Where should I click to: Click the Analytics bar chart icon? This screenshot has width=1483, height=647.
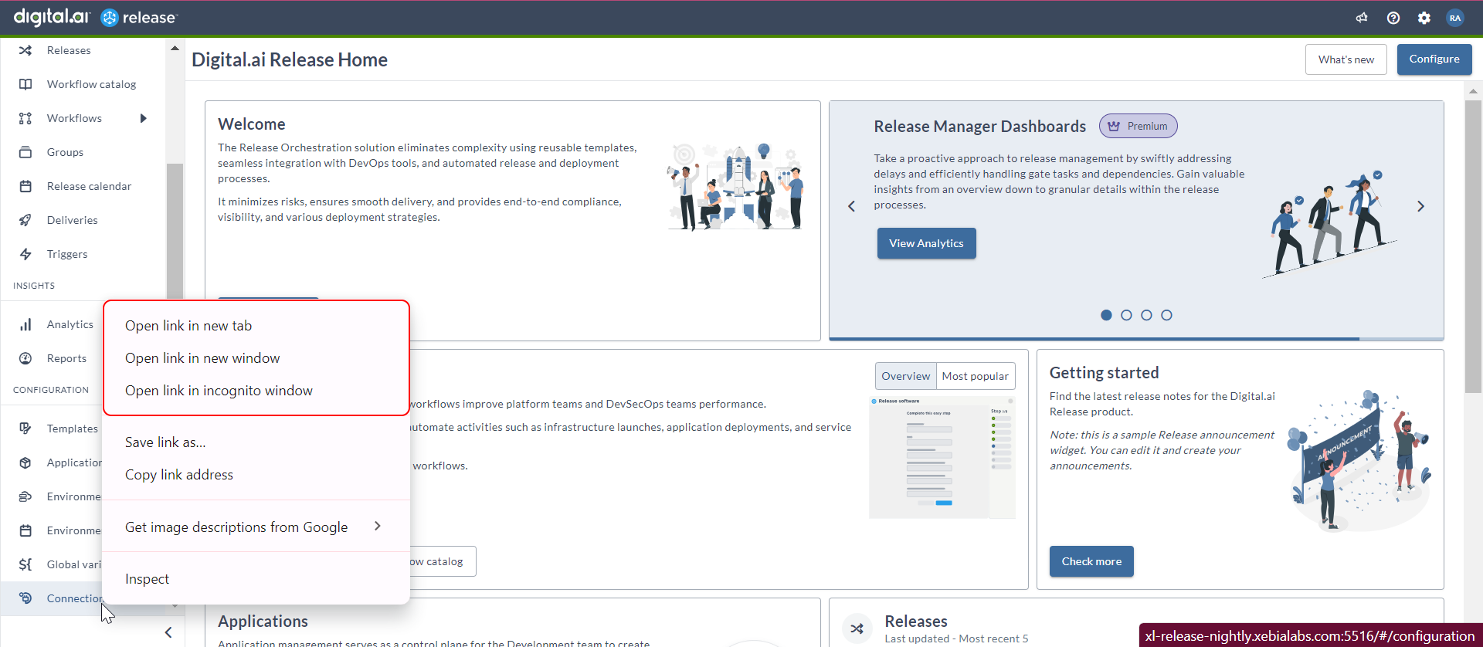click(25, 324)
